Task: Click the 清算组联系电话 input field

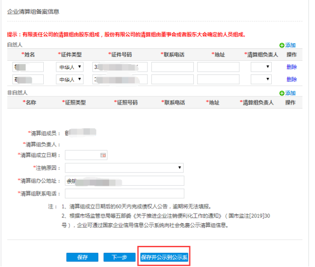Action: (x=125, y=194)
